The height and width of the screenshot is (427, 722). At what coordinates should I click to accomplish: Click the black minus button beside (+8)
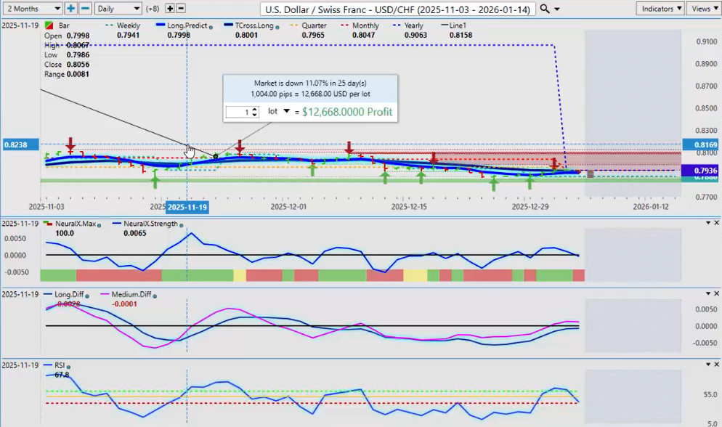181,9
